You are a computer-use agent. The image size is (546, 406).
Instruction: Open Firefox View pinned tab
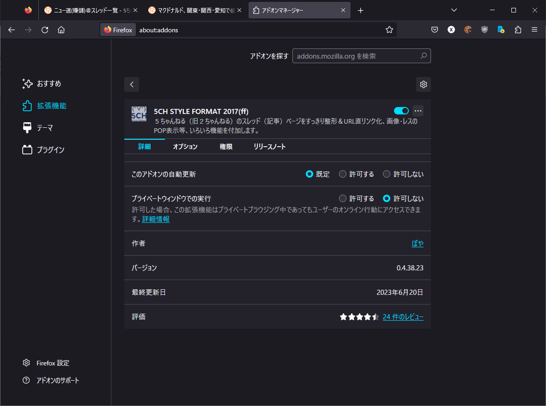(x=28, y=11)
